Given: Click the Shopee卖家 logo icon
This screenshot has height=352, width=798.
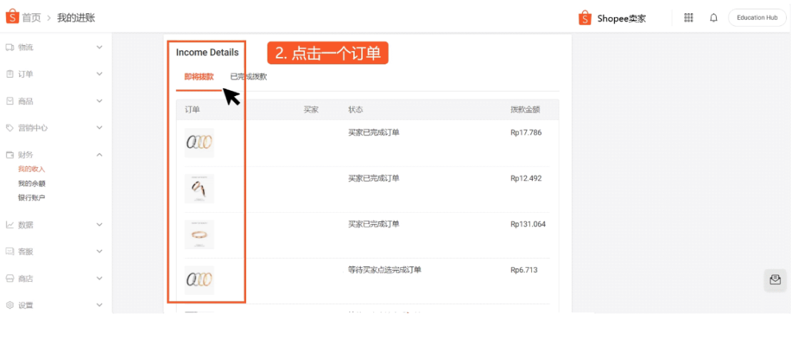Looking at the screenshot, I should [x=584, y=18].
